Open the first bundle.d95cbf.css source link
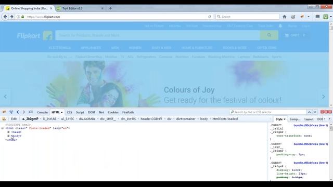The image size is (333, 187). tap(311, 125)
